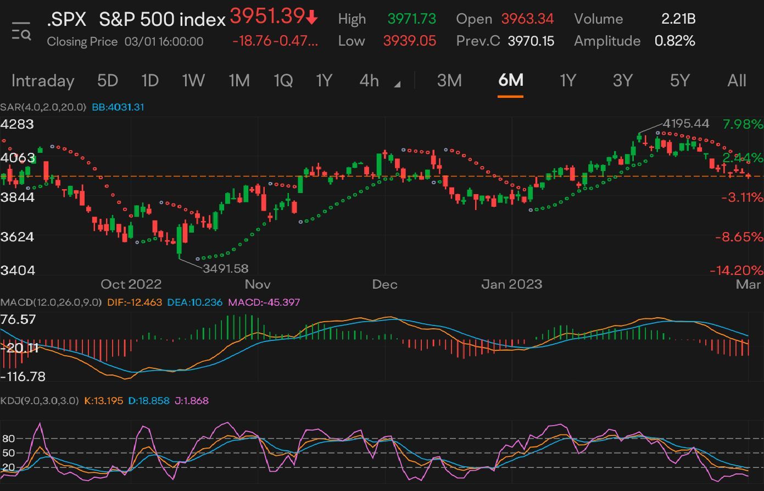Choose the 1Y candle interval tab

pyautogui.click(x=324, y=81)
